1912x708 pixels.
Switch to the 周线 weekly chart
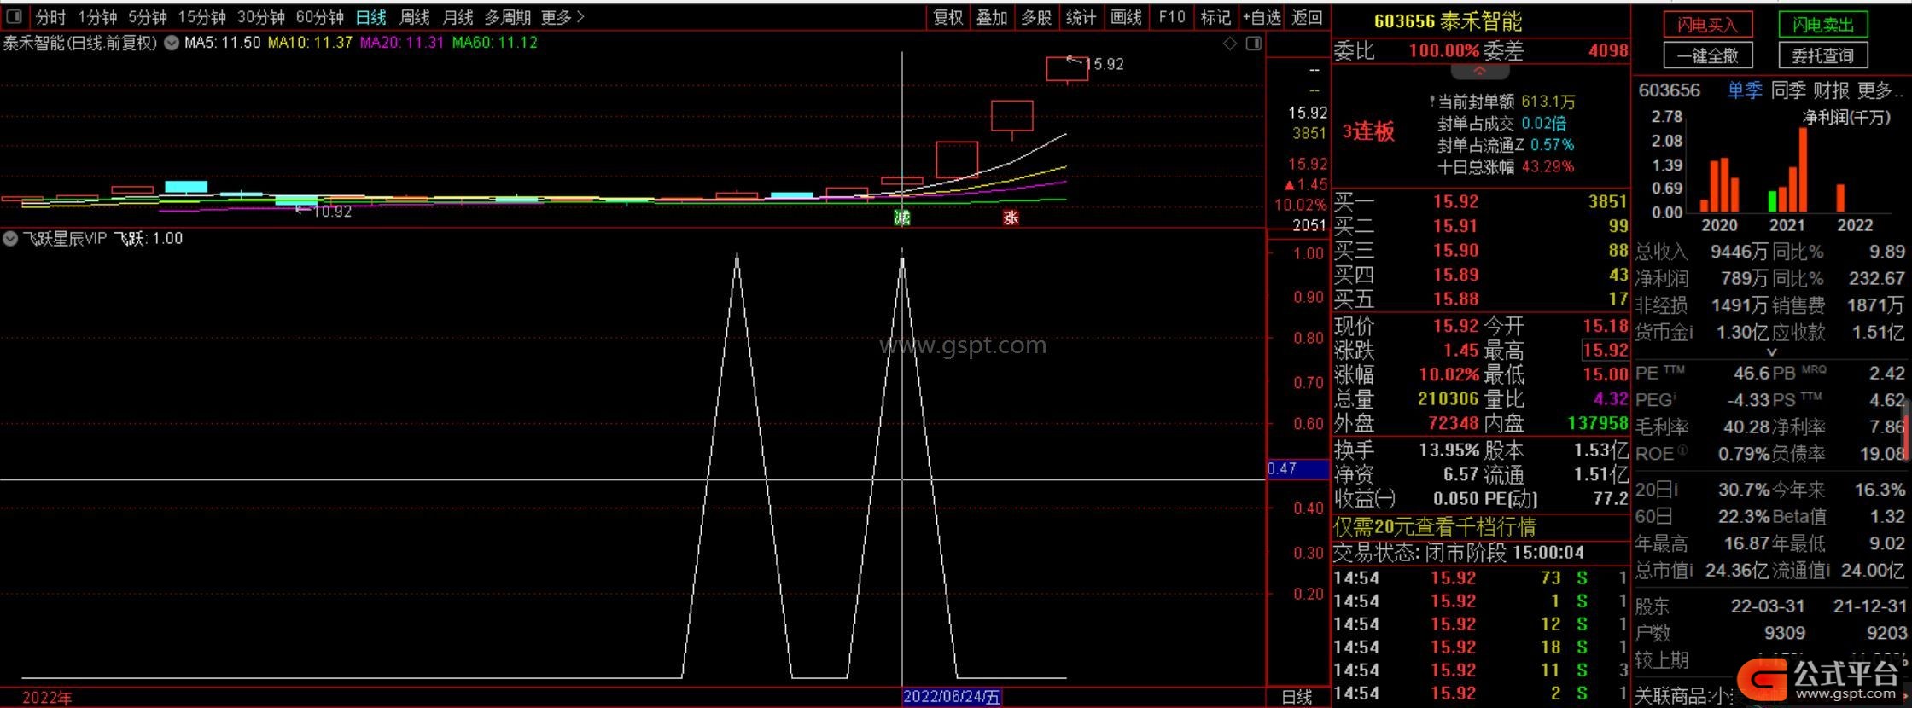click(415, 17)
